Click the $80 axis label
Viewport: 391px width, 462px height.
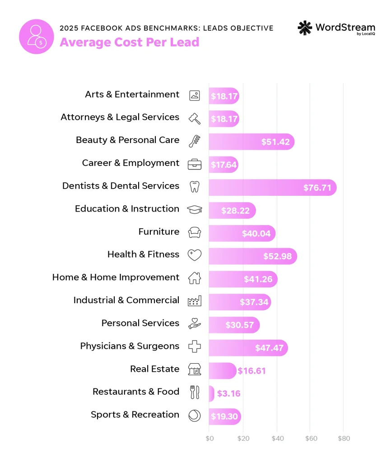tap(344, 439)
